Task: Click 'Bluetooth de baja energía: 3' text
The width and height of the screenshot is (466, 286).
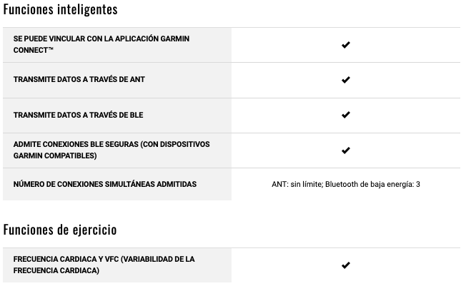Action: pyautogui.click(x=372, y=185)
